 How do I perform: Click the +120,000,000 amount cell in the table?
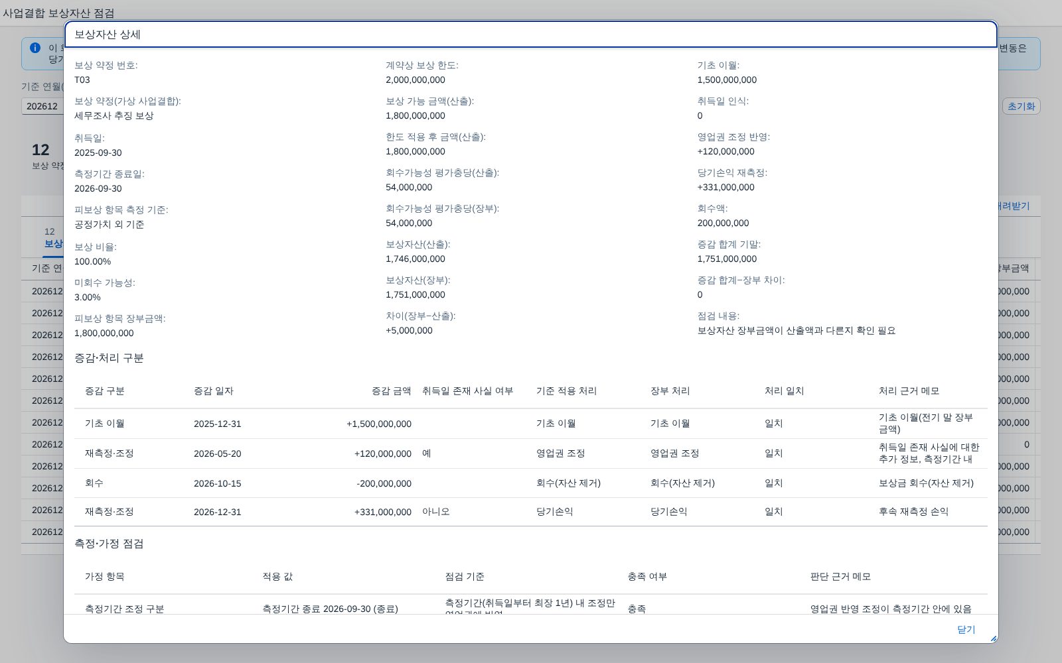pyautogui.click(x=383, y=453)
